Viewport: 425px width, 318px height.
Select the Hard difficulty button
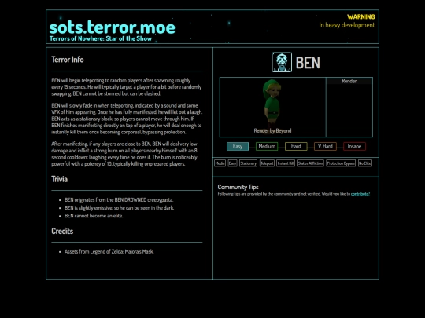point(296,146)
